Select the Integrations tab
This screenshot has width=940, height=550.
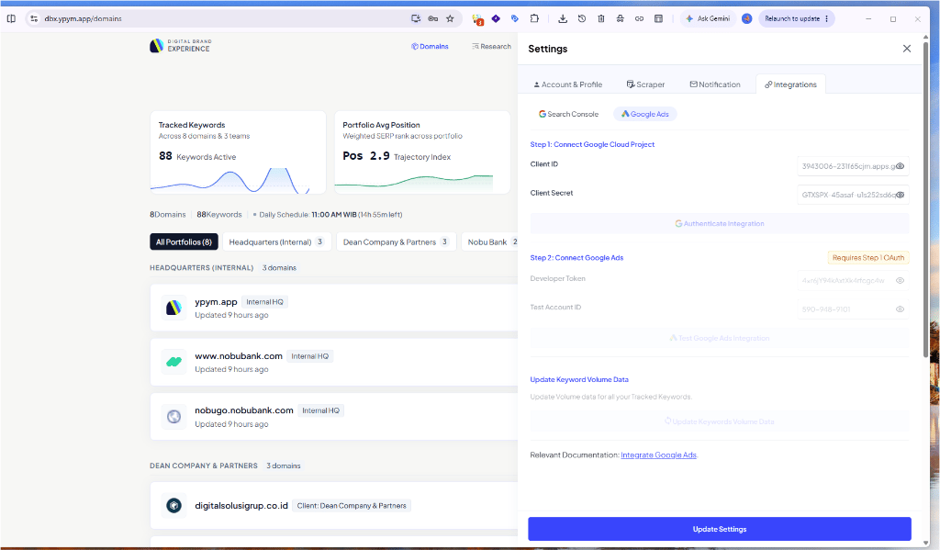790,84
